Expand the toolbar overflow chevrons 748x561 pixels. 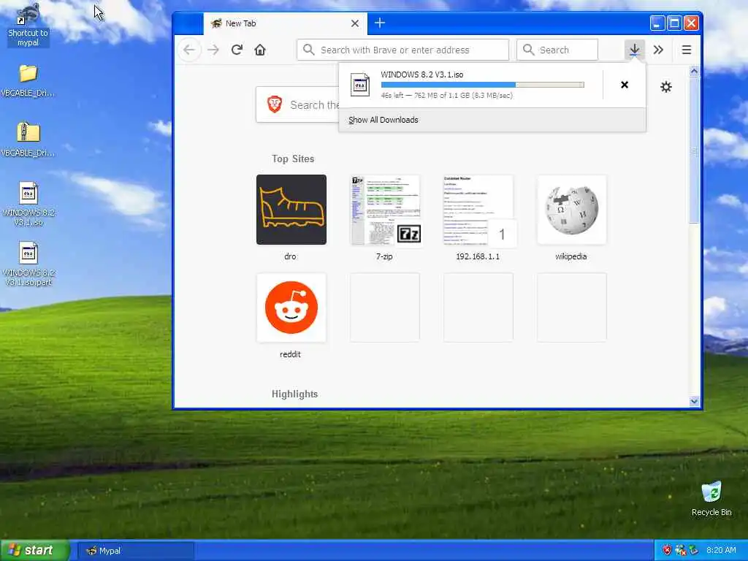click(x=658, y=50)
